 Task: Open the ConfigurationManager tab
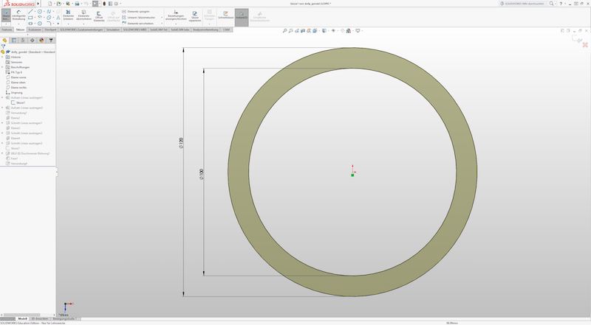click(23, 40)
